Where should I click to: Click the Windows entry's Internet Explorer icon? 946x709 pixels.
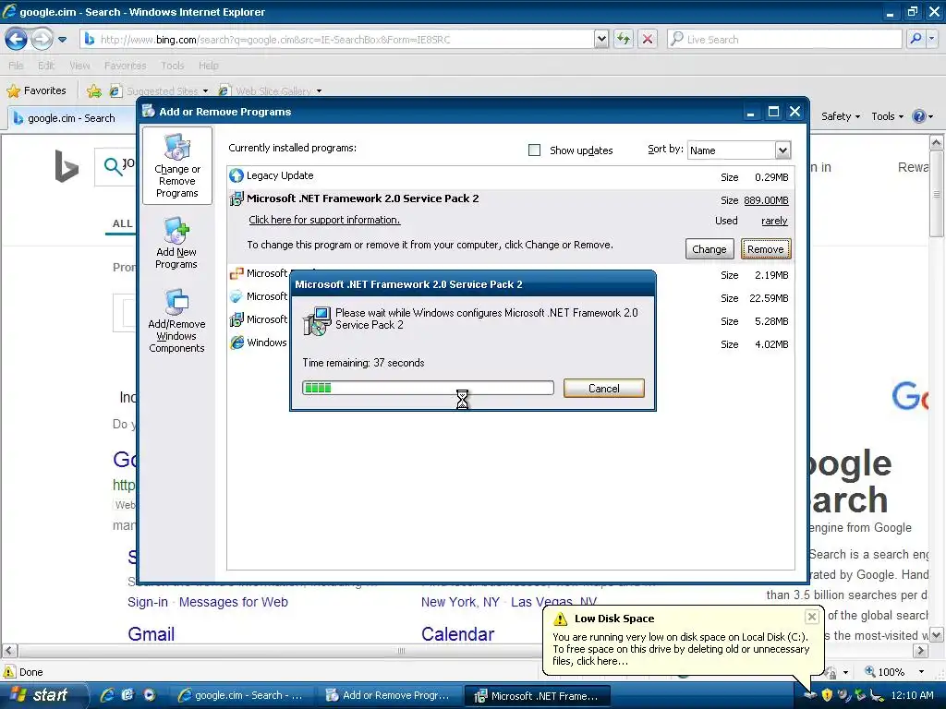[x=236, y=342]
